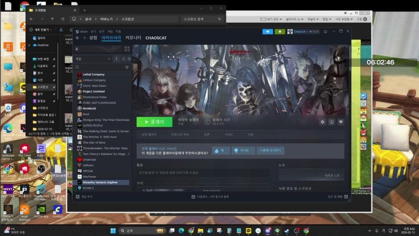Open the 커뮤니티 community tab
Screen dimensions: 419x236
click(x=133, y=38)
